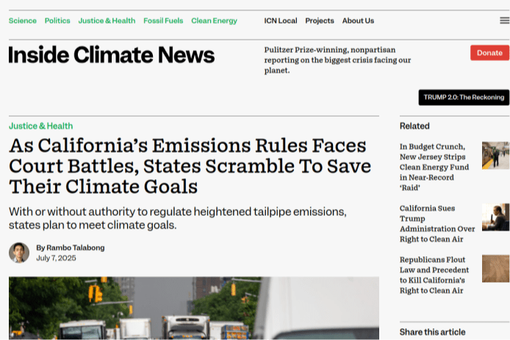Open 'Republicans Flout Law and Precedent' related article
Image resolution: width=510 pixels, height=340 pixels.
coord(434,275)
